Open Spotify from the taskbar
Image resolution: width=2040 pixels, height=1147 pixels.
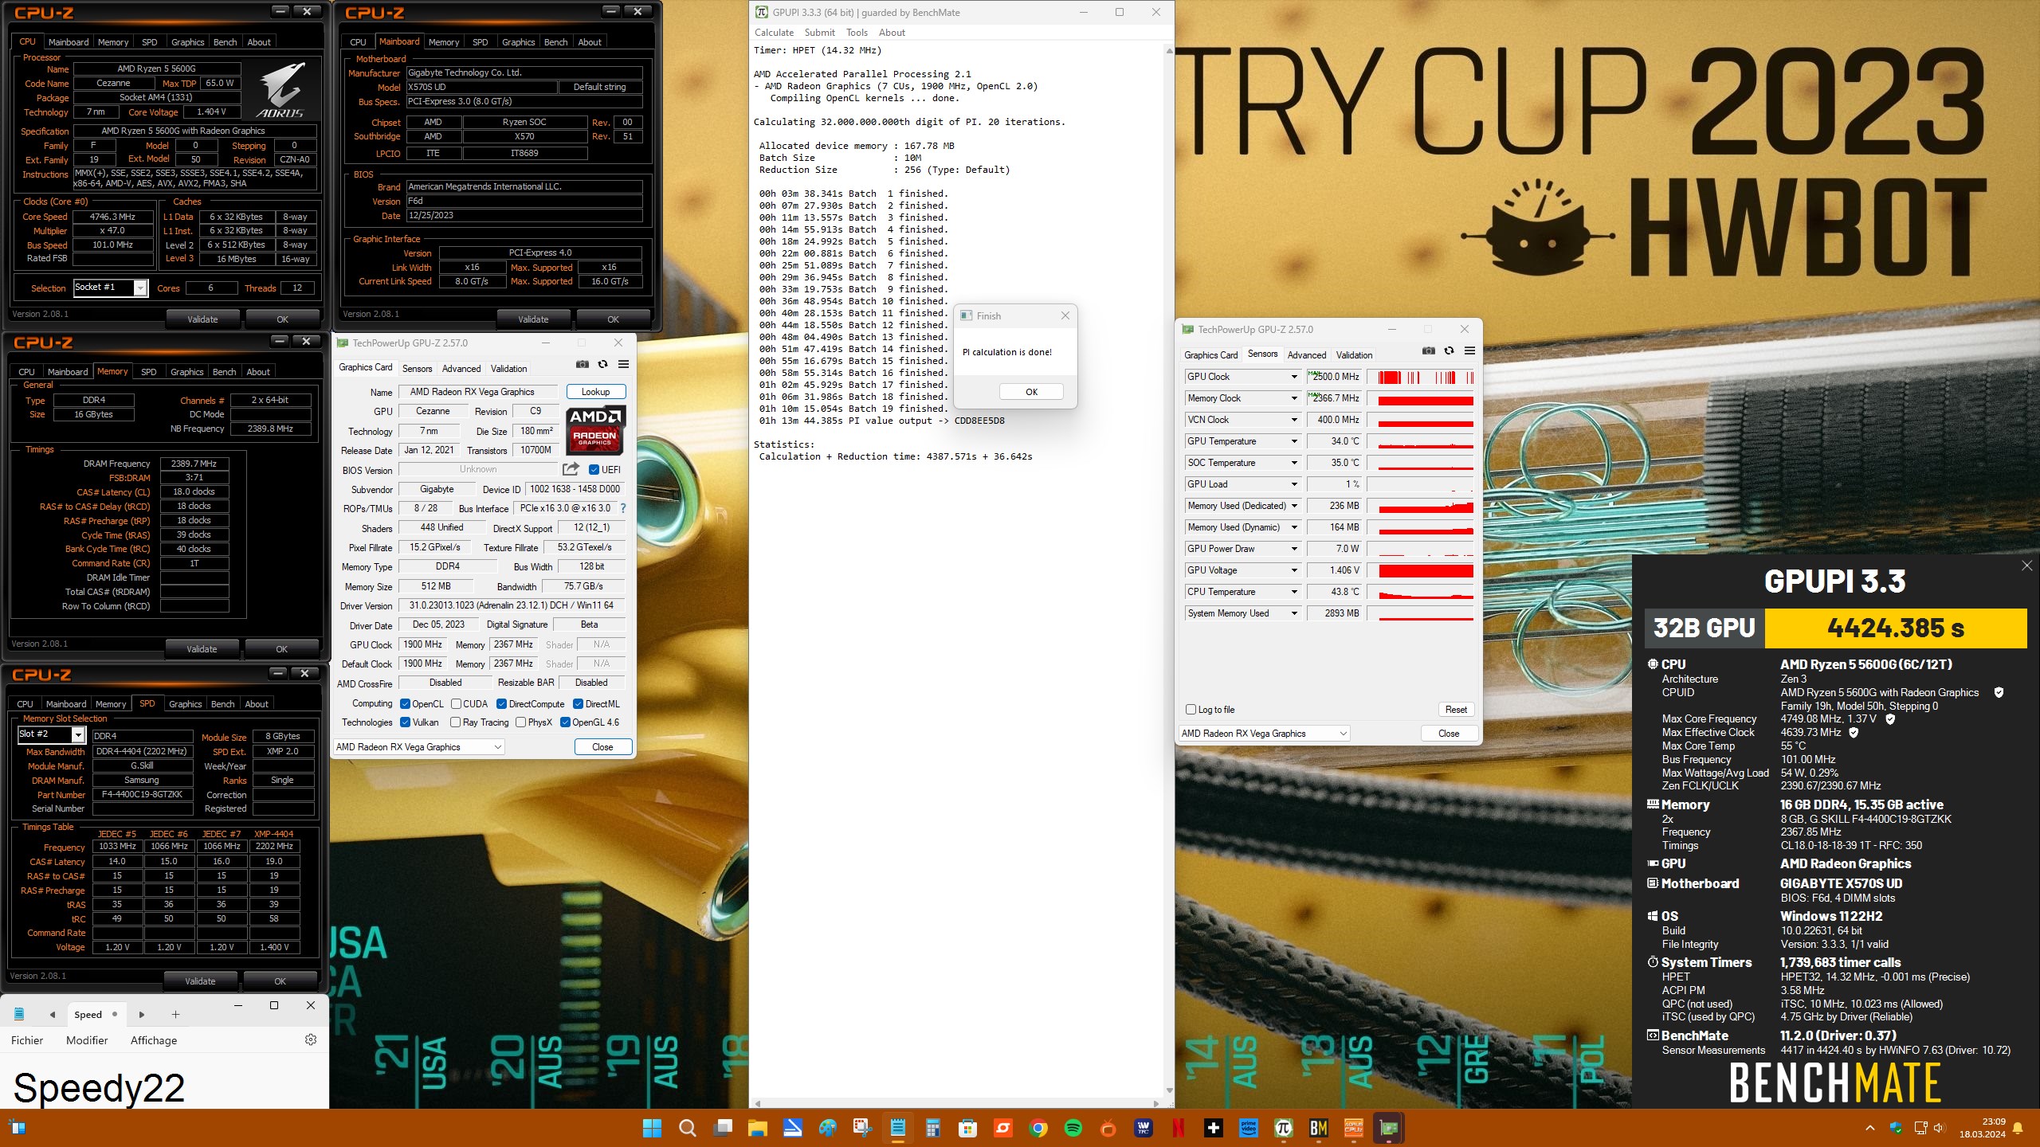click(x=1073, y=1128)
